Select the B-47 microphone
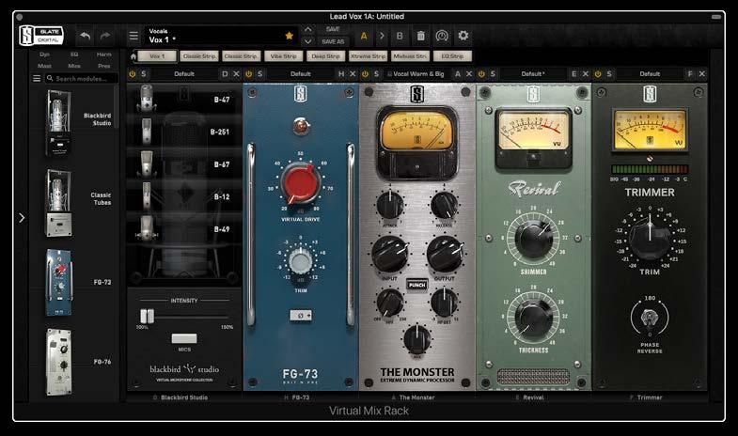Screen dimensions: 738x436 184,100
